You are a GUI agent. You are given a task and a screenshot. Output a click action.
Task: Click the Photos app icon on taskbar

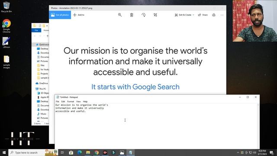click(122, 153)
